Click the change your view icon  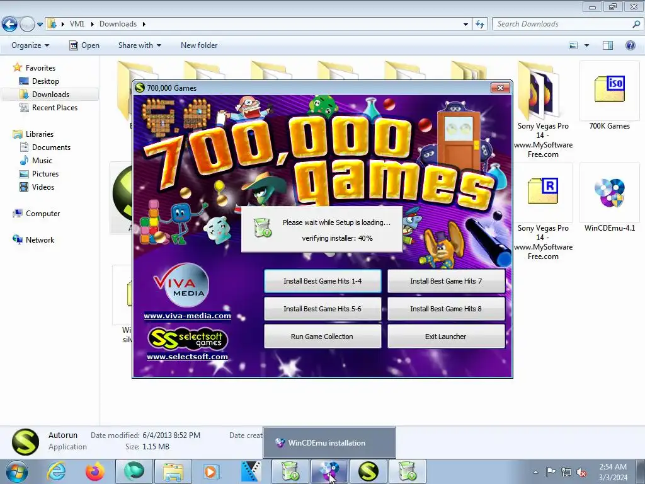pyautogui.click(x=573, y=45)
